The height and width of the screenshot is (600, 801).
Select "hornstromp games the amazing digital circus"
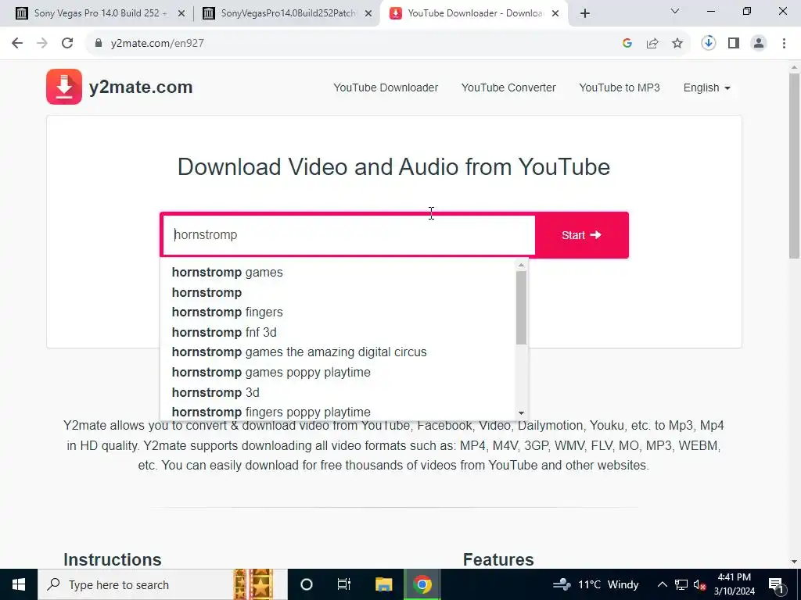(338, 352)
